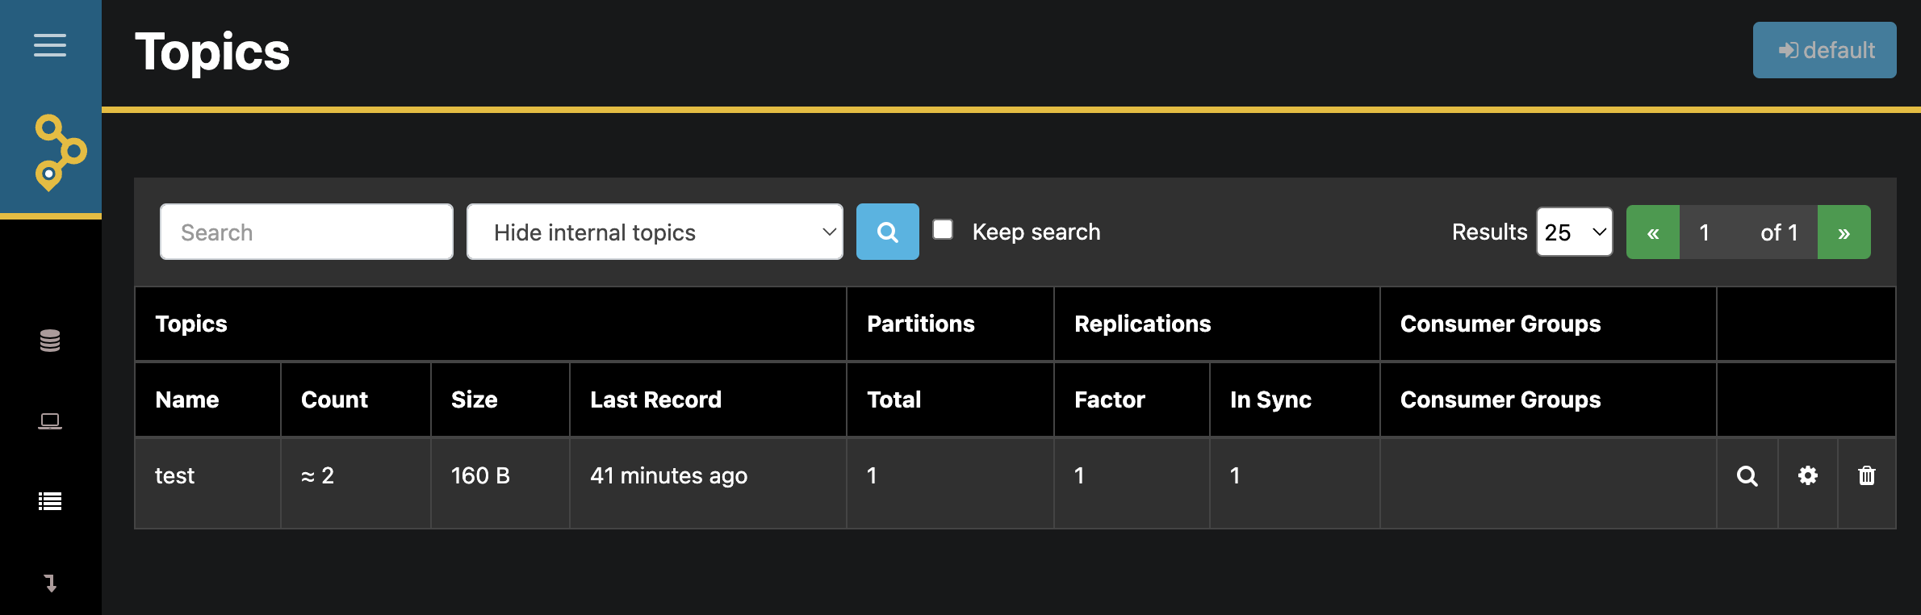1921x615 pixels.
Task: View data for test topic (magnifier)
Action: point(1747,476)
